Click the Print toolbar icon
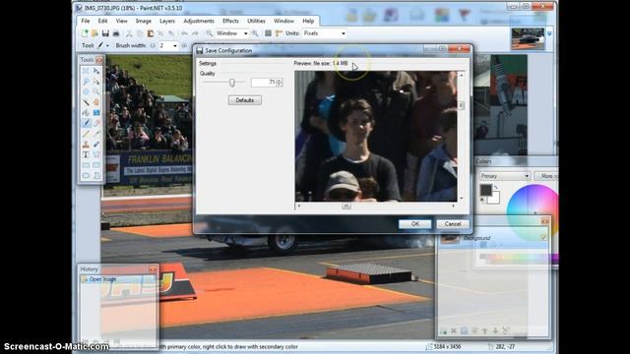Image resolution: width=630 pixels, height=354 pixels. pos(116,33)
